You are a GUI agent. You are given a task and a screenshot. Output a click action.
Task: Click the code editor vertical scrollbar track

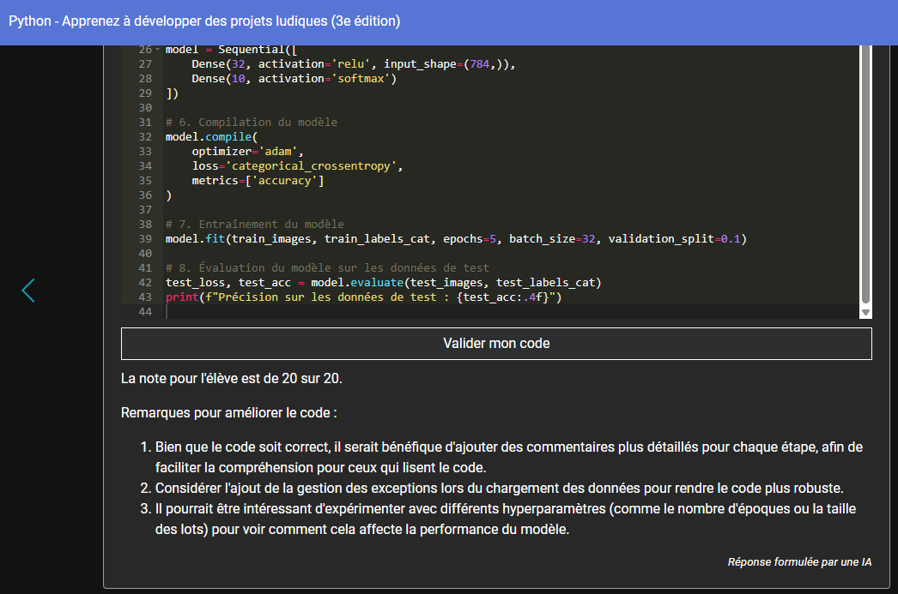865,176
